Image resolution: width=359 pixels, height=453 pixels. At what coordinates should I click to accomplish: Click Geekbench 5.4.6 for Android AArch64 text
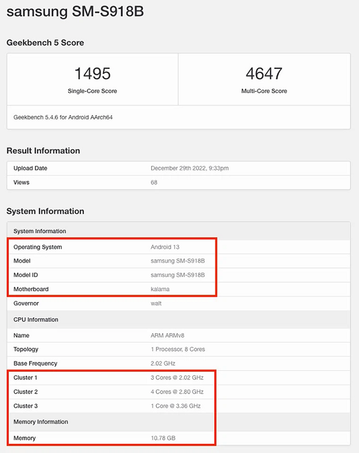(x=63, y=117)
